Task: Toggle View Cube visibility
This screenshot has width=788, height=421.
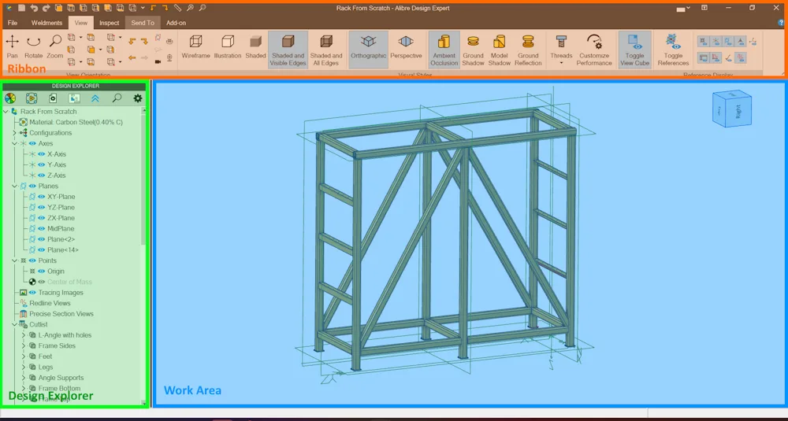Action: coord(634,50)
